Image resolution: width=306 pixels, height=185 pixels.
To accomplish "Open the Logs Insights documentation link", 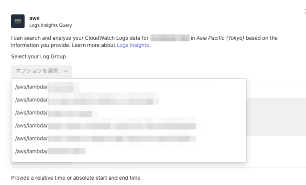I will (133, 45).
